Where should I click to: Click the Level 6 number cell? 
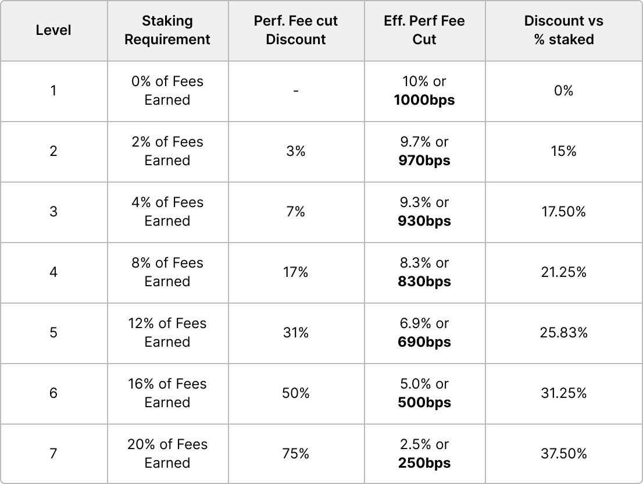click(x=53, y=393)
